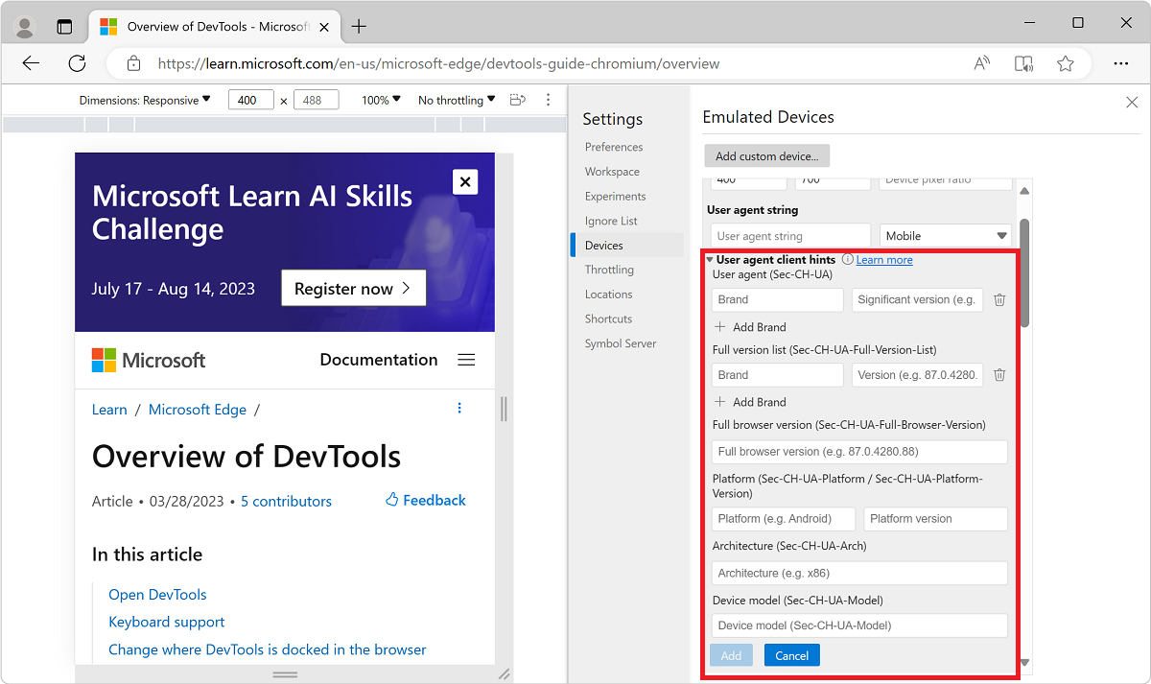Open the Dimensions: Responsive dropdown
Image resolution: width=1151 pixels, height=684 pixels.
pyautogui.click(x=146, y=99)
